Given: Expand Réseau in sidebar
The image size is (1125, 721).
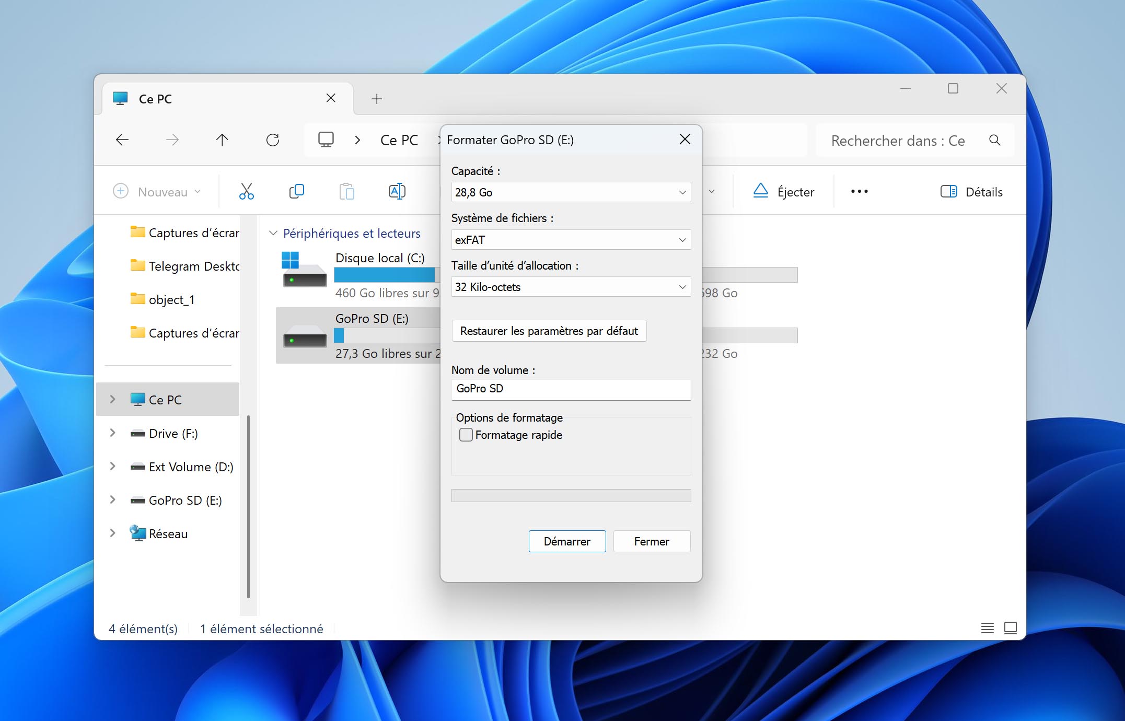Looking at the screenshot, I should (112, 533).
